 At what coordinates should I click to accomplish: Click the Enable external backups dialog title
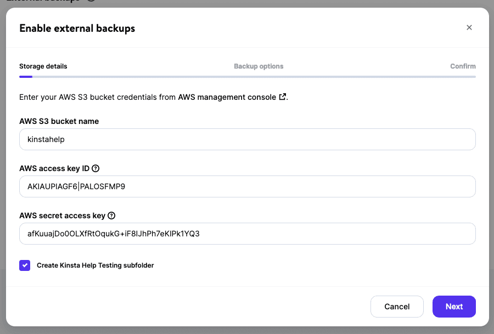(x=77, y=28)
